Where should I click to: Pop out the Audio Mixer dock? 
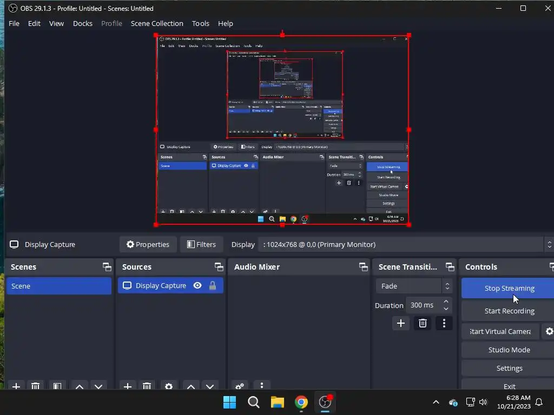363,267
